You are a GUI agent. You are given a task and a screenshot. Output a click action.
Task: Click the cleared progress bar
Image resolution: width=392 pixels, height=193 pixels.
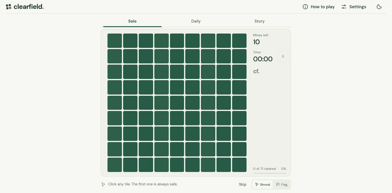tap(270, 173)
